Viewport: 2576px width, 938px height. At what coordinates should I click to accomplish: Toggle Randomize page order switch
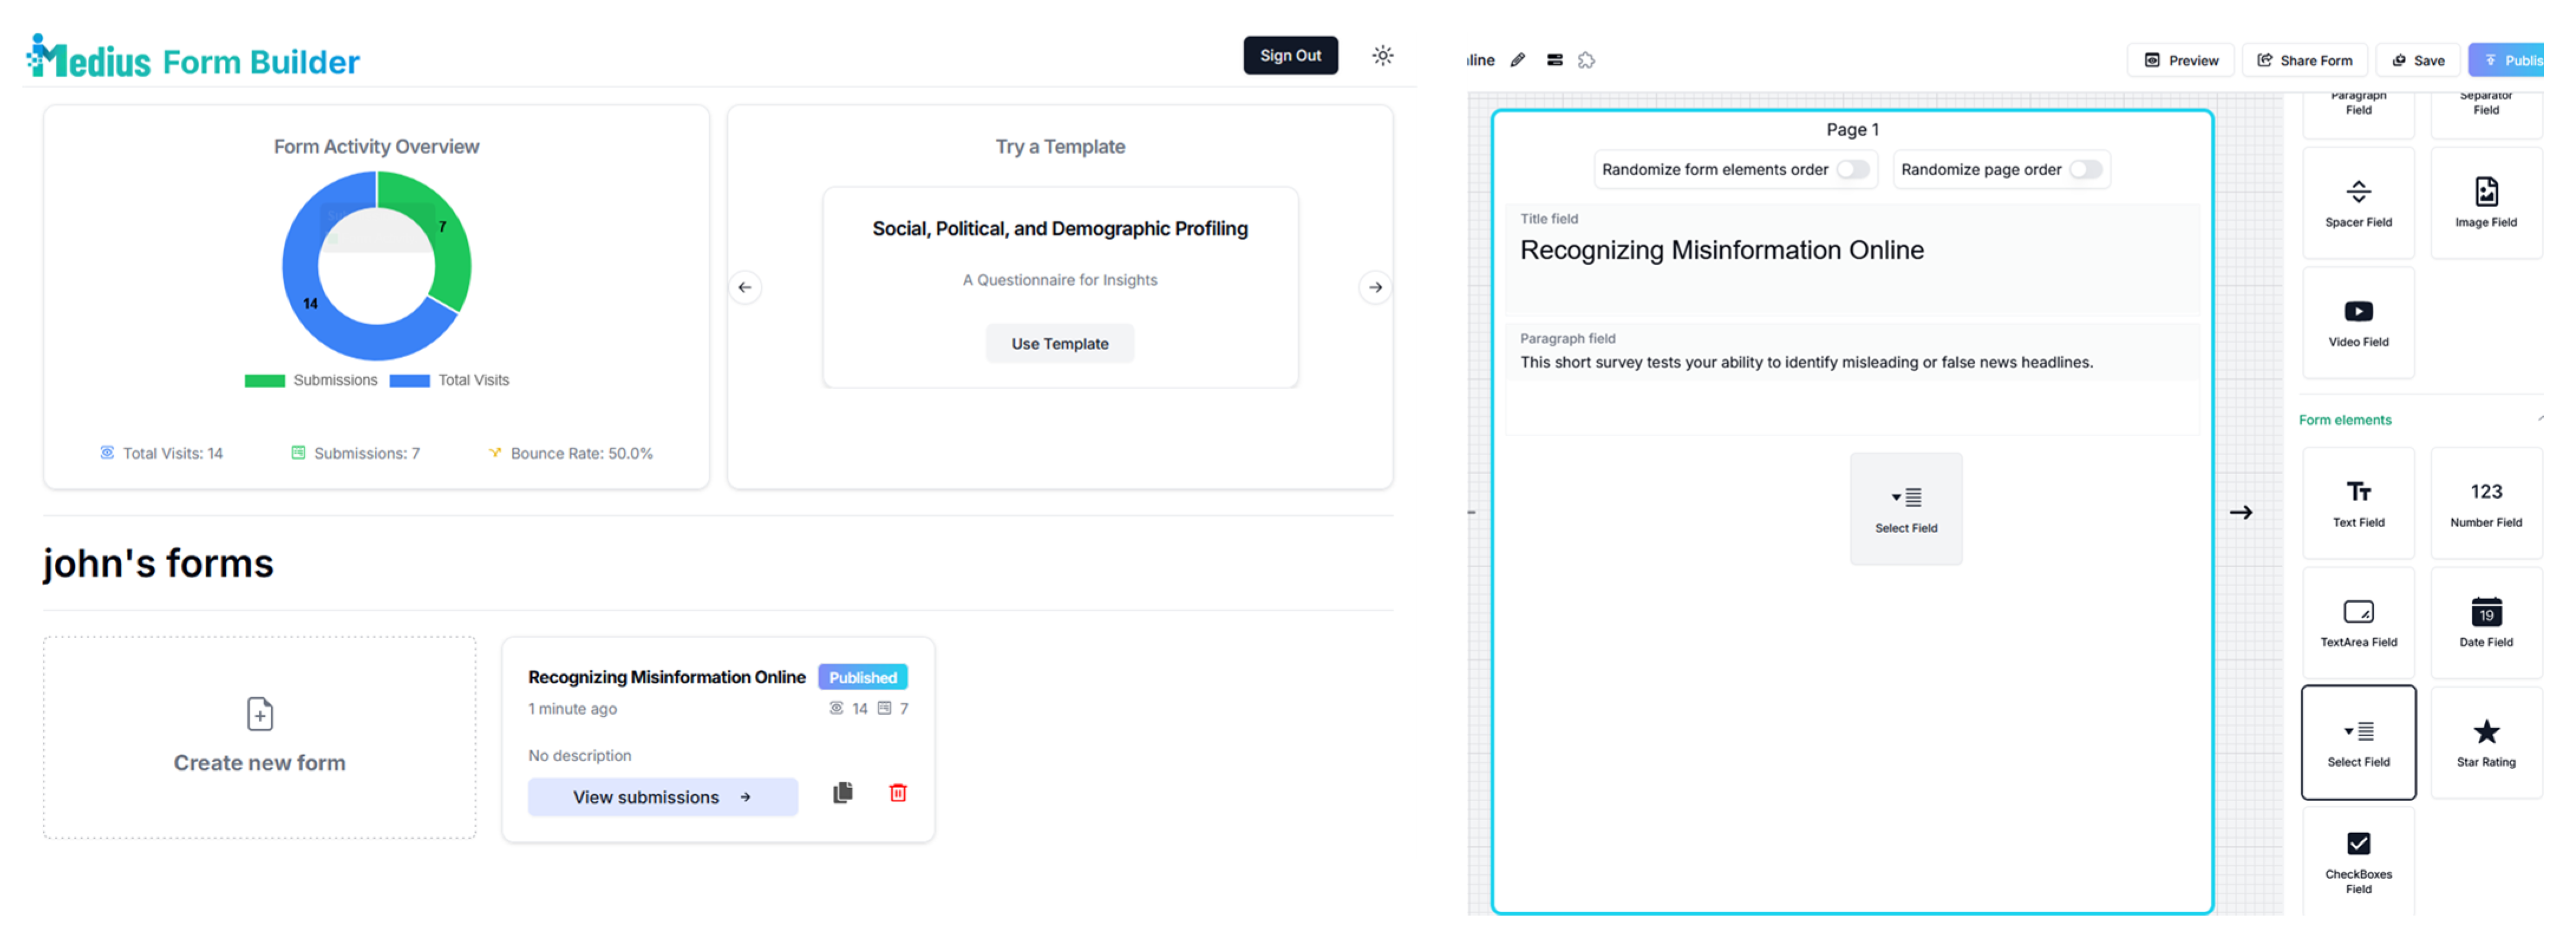[2085, 170]
